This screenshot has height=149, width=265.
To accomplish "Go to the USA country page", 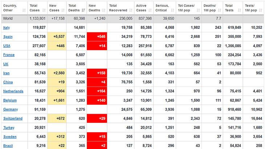I will 7,46.
